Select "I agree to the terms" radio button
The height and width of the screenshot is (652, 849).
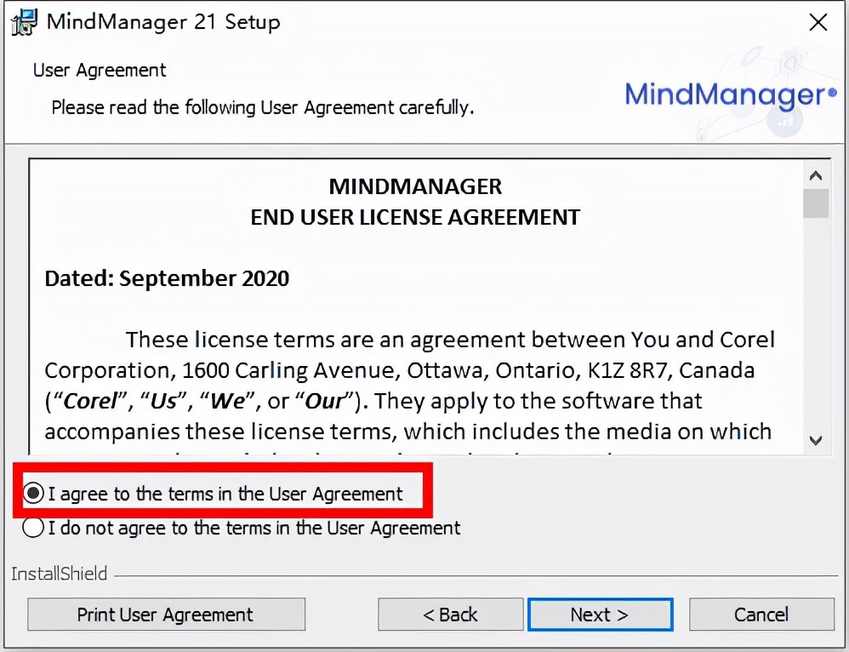click(33, 494)
